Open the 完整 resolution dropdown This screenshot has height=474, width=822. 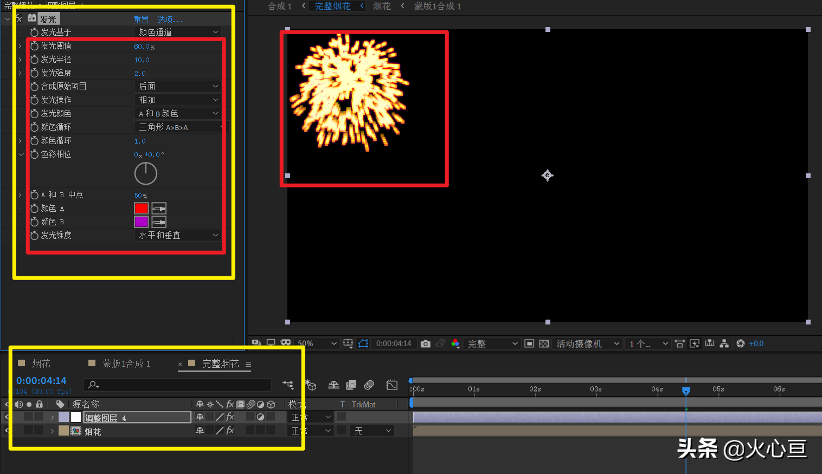click(x=492, y=343)
